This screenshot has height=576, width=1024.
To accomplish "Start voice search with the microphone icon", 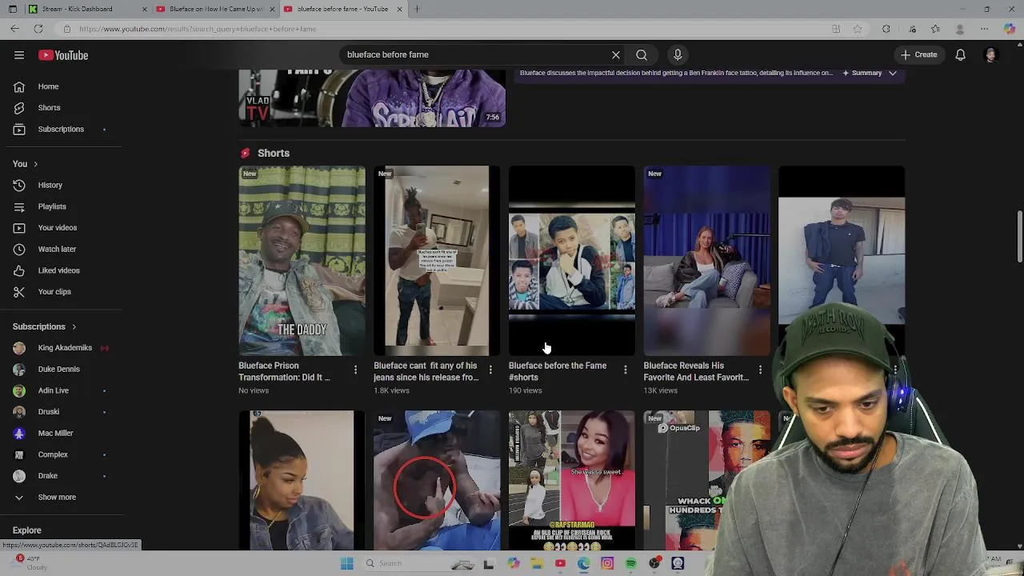I will pos(678,55).
